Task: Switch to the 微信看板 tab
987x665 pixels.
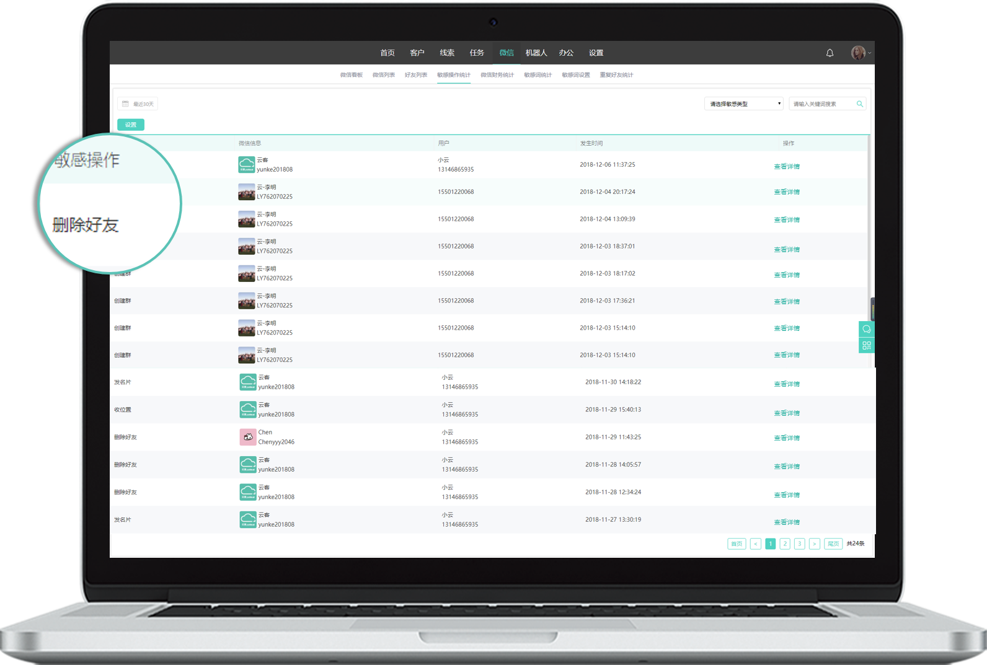Action: tap(352, 75)
